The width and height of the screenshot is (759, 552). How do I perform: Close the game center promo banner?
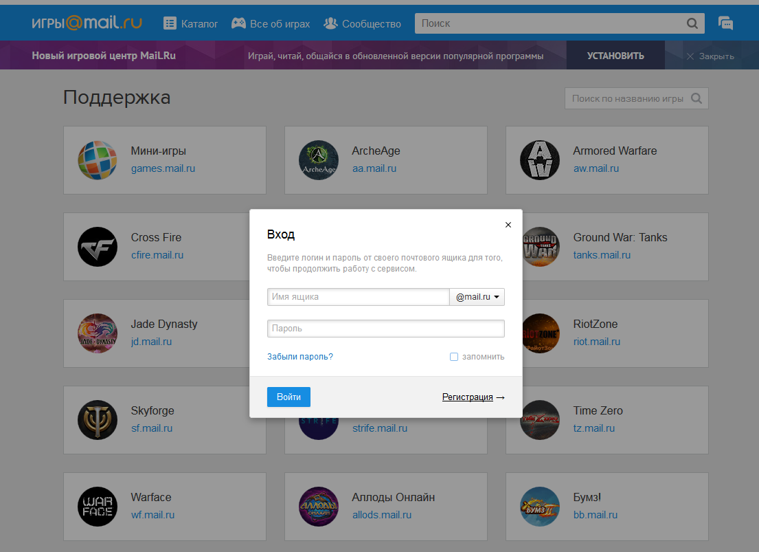coord(710,56)
